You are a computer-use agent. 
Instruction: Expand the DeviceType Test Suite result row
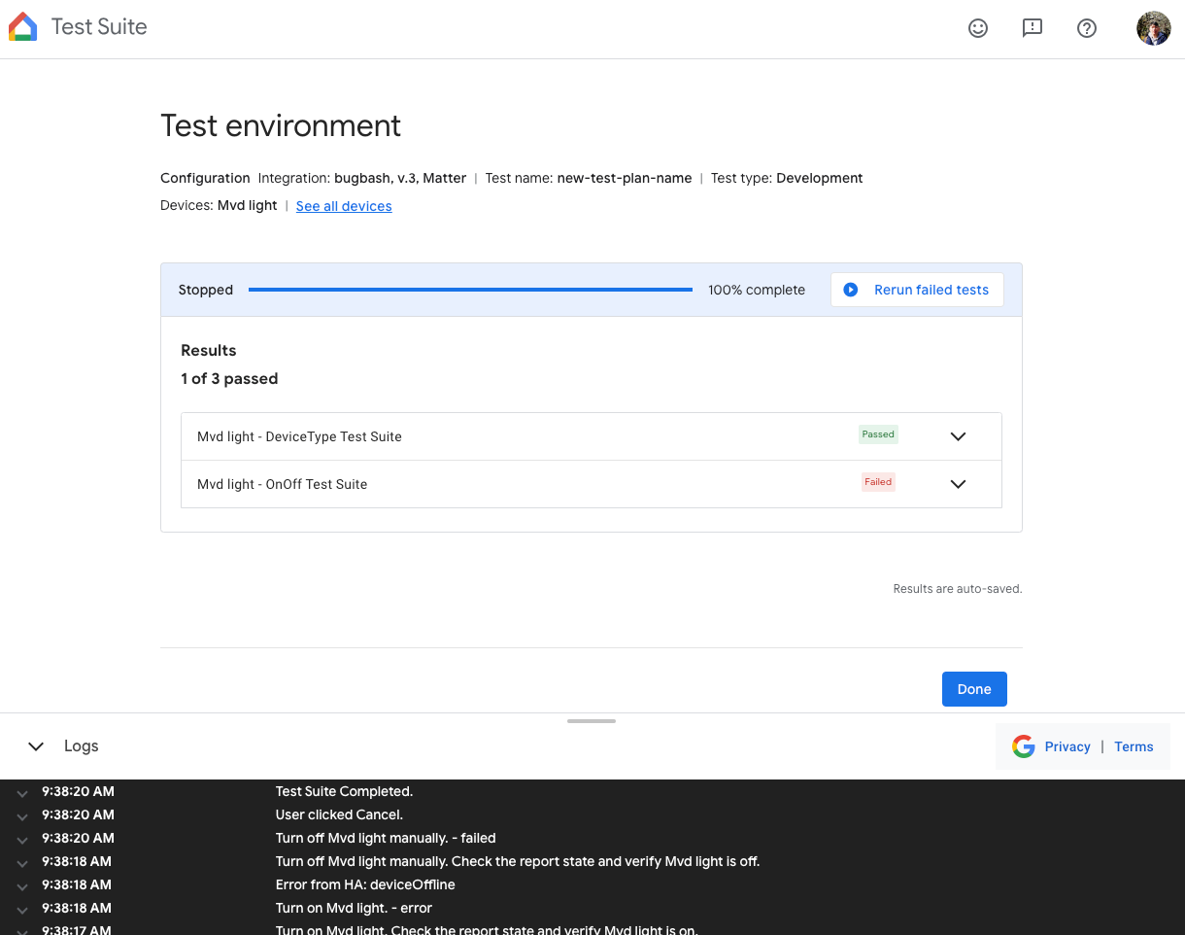958,436
